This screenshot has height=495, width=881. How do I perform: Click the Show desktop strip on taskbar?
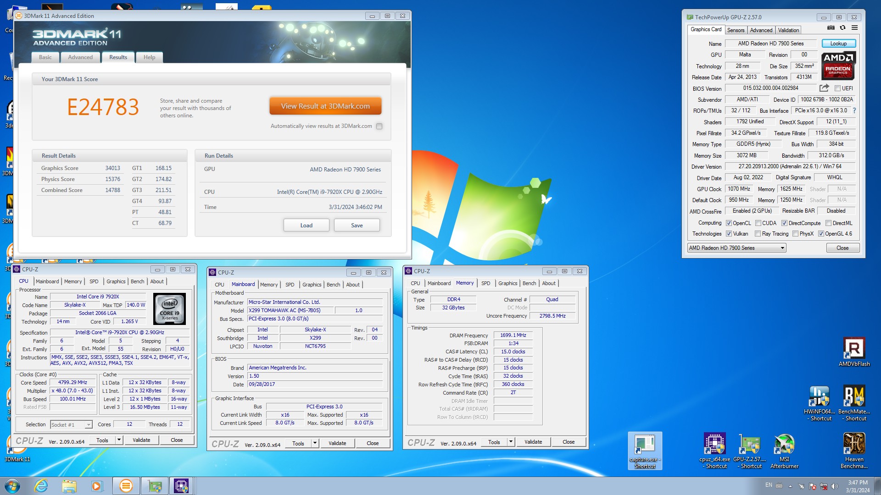877,486
